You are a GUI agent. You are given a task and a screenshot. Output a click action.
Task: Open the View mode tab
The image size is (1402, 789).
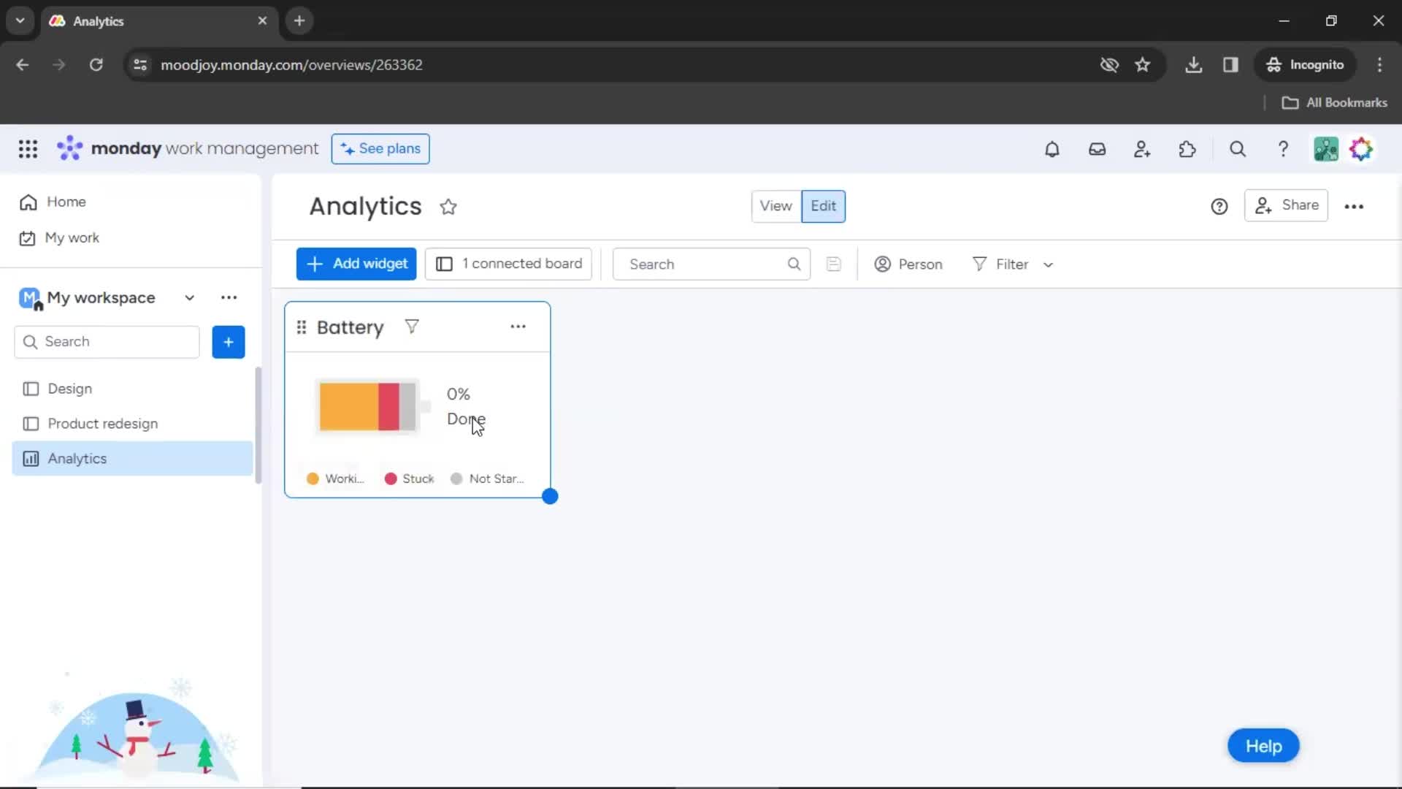point(775,205)
